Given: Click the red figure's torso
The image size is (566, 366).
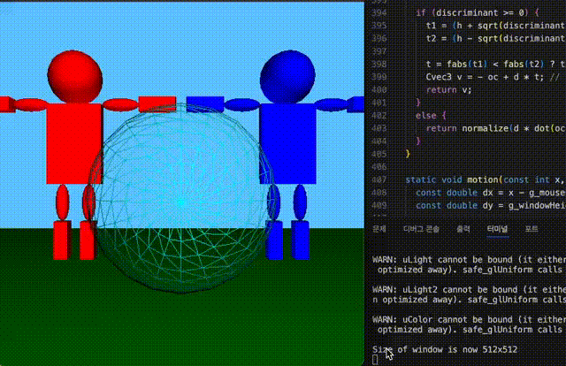Looking at the screenshot, I should point(74,143).
